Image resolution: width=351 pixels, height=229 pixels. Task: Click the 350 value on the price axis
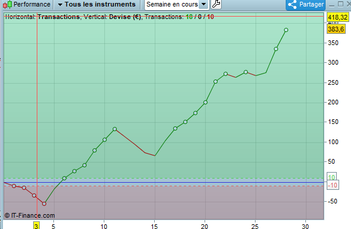[x=333, y=43]
